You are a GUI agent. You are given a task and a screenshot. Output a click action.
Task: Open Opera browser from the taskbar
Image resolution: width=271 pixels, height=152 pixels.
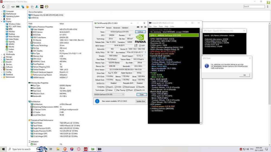pos(79,149)
